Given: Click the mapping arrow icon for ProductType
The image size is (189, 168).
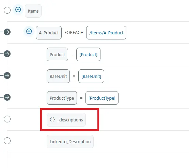Looking at the screenshot, I should click(7, 97).
